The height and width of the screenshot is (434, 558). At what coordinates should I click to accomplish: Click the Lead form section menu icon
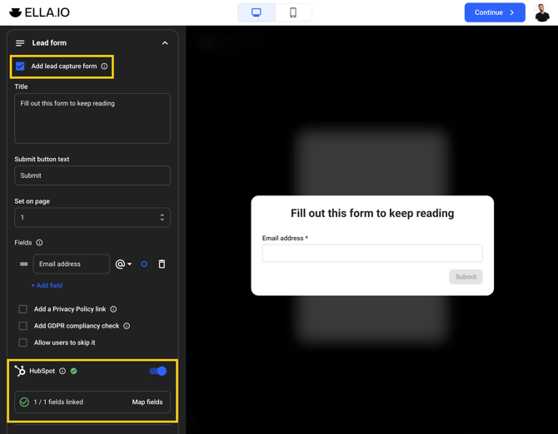tap(20, 43)
